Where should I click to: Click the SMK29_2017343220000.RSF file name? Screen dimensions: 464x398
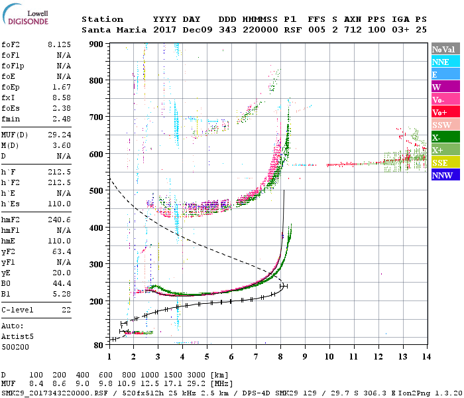pos(54,393)
